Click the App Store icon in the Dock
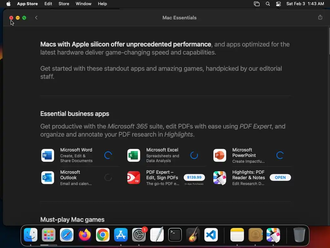This screenshot has height=248, width=330. point(121,235)
